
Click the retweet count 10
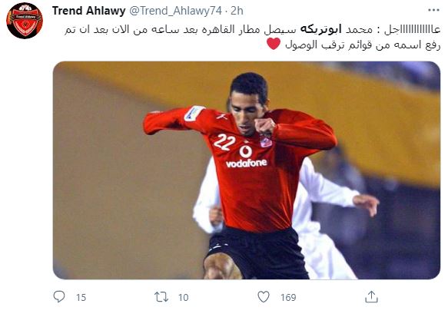pyautogui.click(x=184, y=298)
